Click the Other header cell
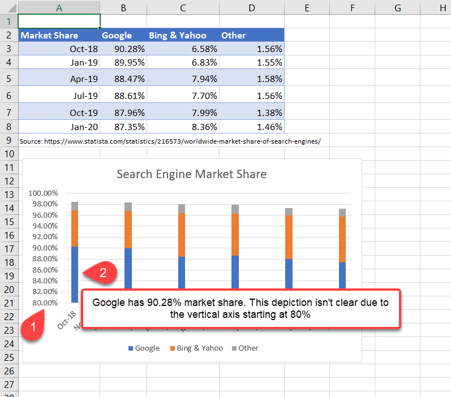Viewport: 451px width, 397px height. [252, 35]
